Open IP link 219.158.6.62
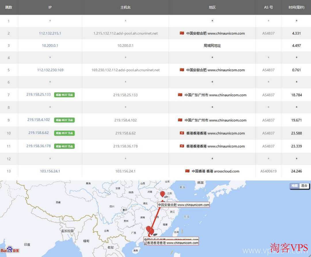311x257 pixels. pos(39,133)
